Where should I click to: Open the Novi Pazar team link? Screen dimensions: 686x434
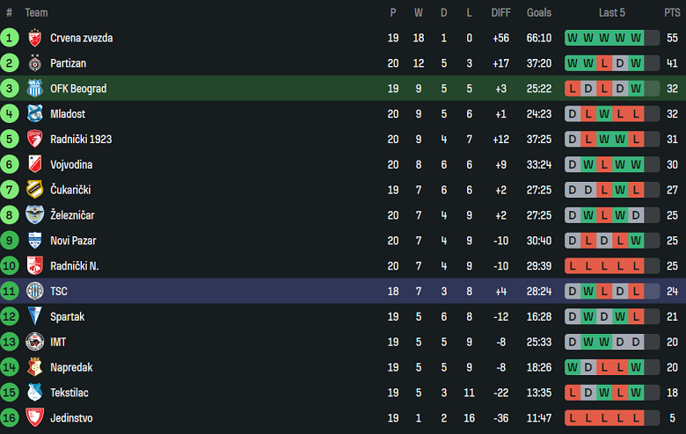73,241
